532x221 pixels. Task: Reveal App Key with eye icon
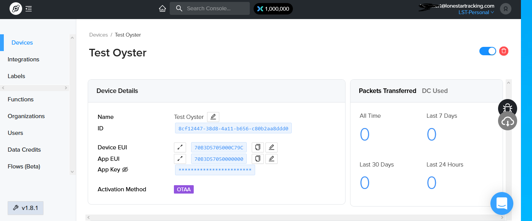[x=125, y=170]
